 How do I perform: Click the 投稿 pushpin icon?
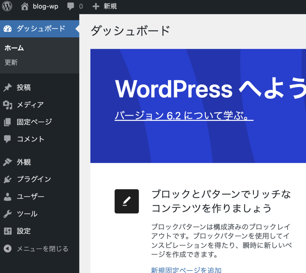coord(7,88)
